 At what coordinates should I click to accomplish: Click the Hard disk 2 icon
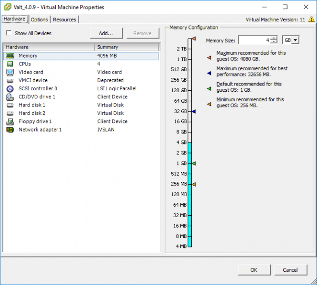click(x=10, y=114)
